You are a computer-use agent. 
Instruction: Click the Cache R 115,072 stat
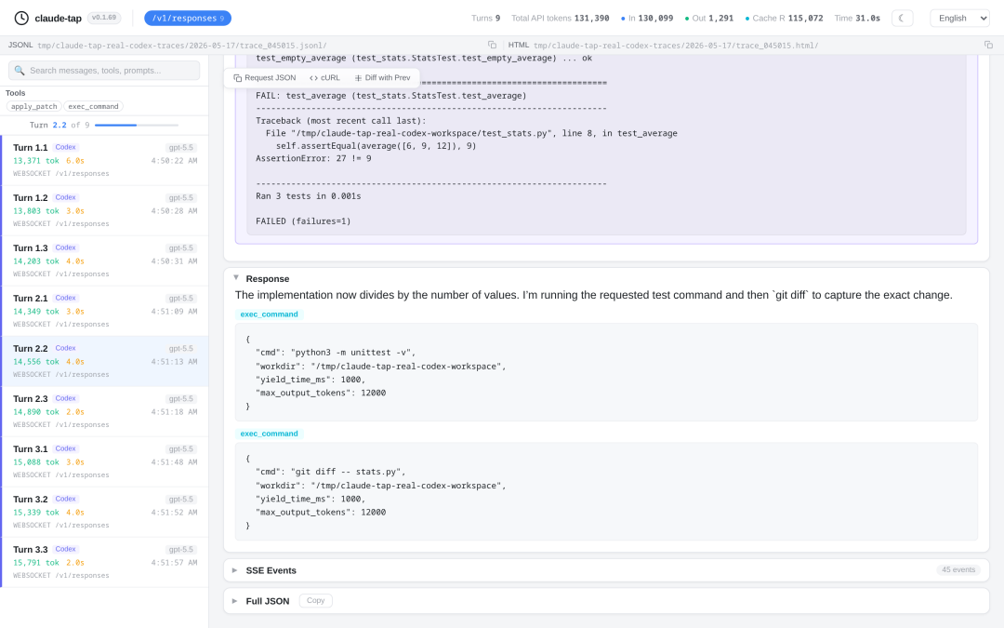pos(784,18)
